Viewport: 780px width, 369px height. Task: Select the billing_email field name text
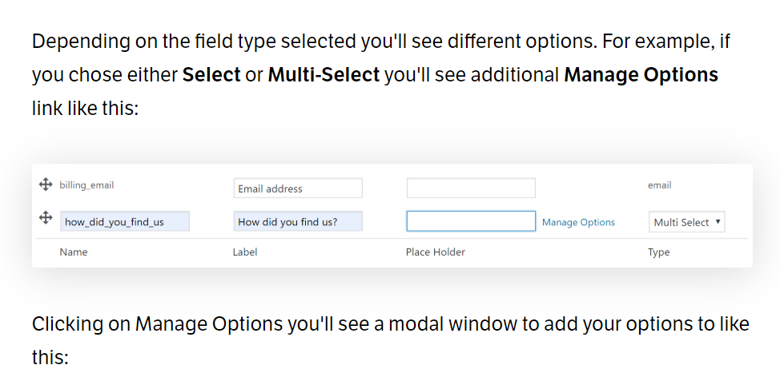pos(86,185)
